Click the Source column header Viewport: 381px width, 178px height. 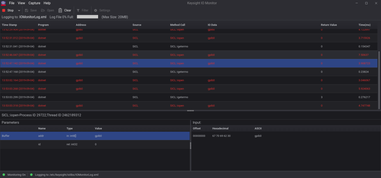[x=137, y=25]
